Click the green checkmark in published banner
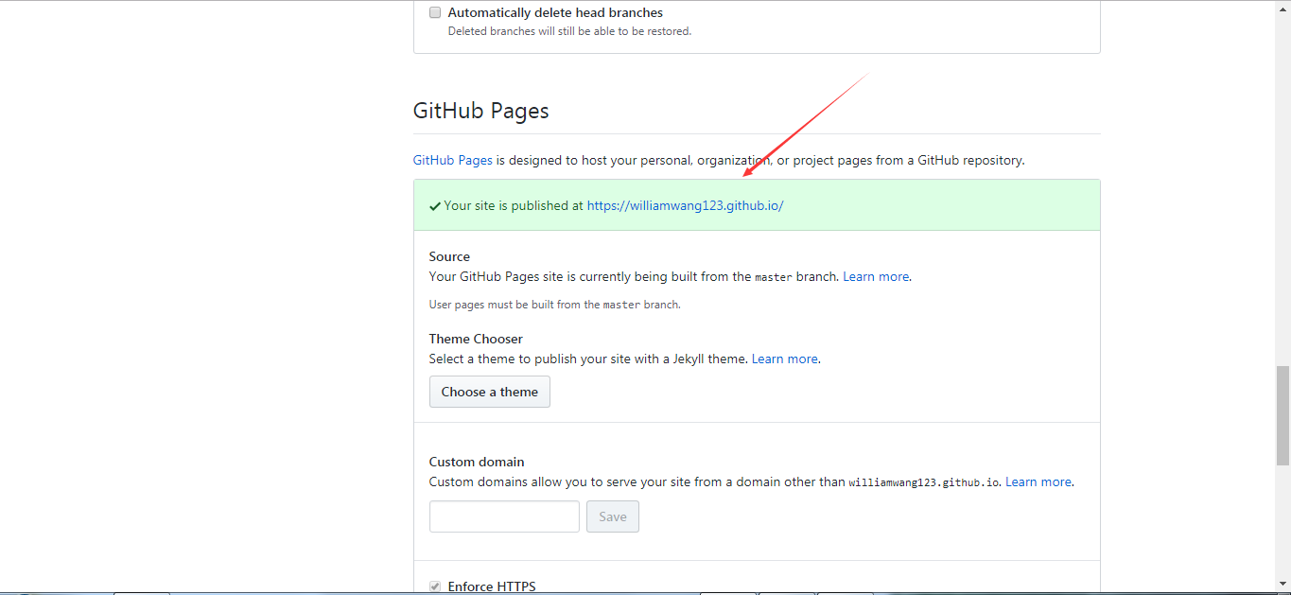This screenshot has width=1291, height=595. click(435, 205)
